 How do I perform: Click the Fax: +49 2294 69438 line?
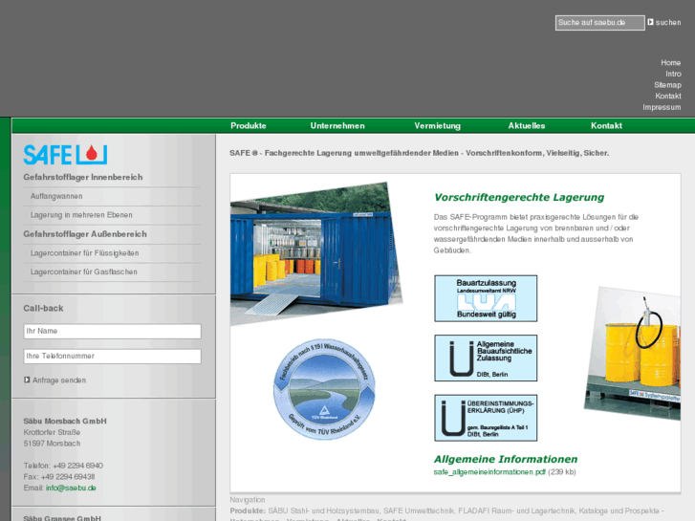tap(59, 477)
